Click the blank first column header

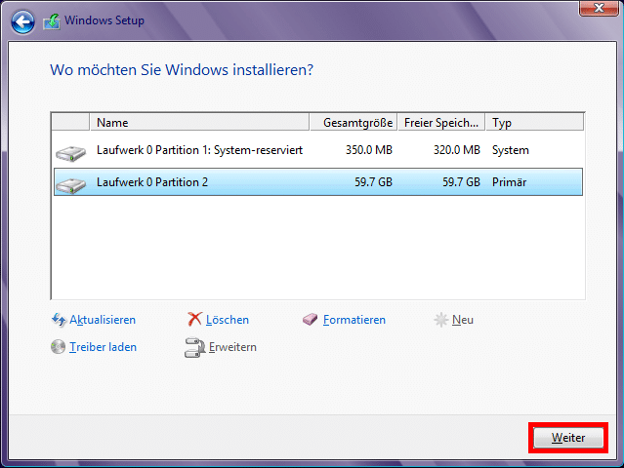click(x=70, y=123)
